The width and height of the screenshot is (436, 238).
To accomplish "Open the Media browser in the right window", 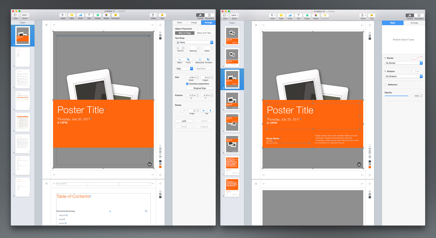I will (x=316, y=15).
